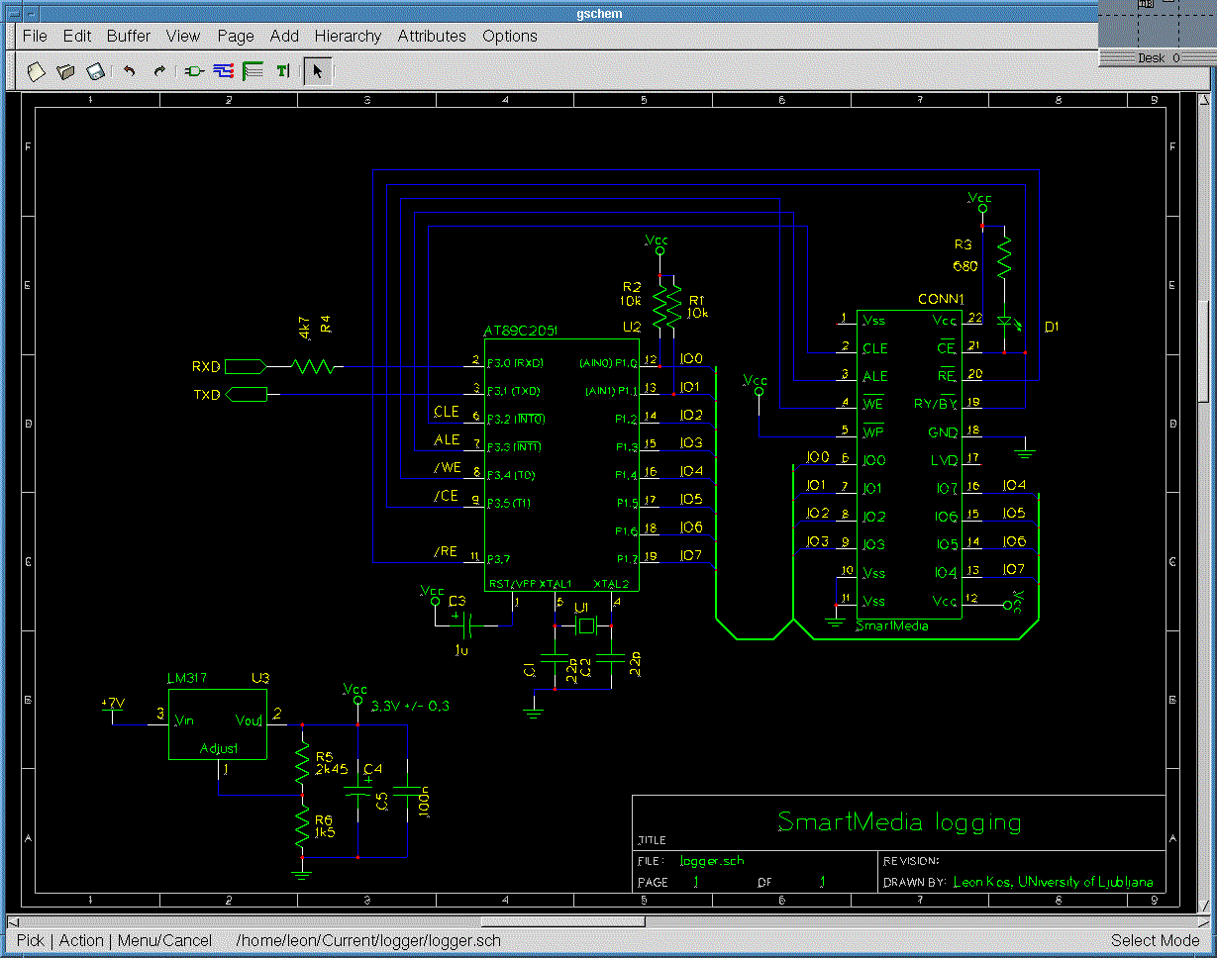Click the LM317 regulator label

pos(186,679)
